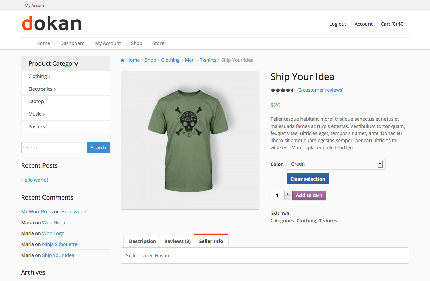Open the Store menu item
Viewport: 430px width, 281px height.
point(158,43)
